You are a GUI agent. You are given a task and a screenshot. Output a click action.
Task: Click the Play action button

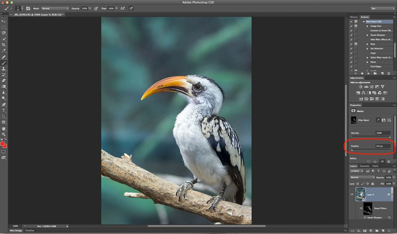pos(369,73)
